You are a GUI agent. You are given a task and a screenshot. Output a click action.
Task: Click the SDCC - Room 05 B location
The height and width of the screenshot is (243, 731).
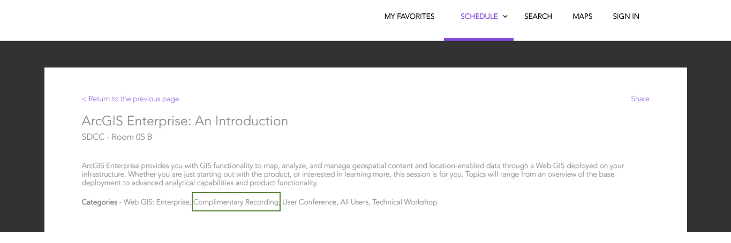click(117, 137)
